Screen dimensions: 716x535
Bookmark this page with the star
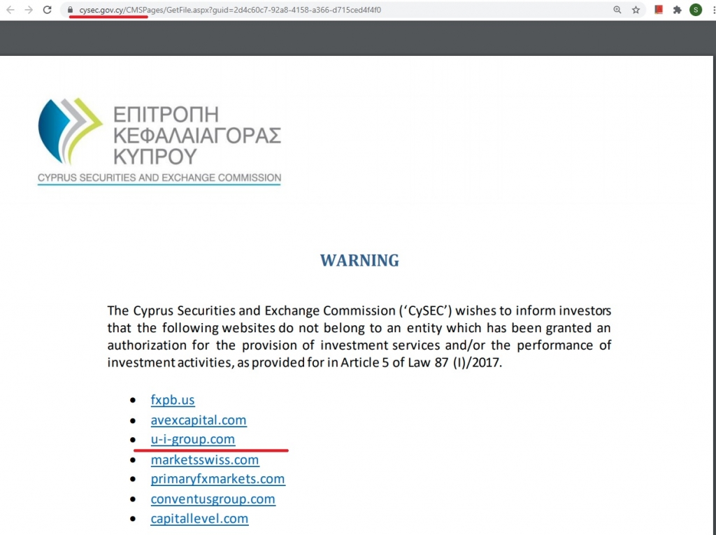(636, 10)
